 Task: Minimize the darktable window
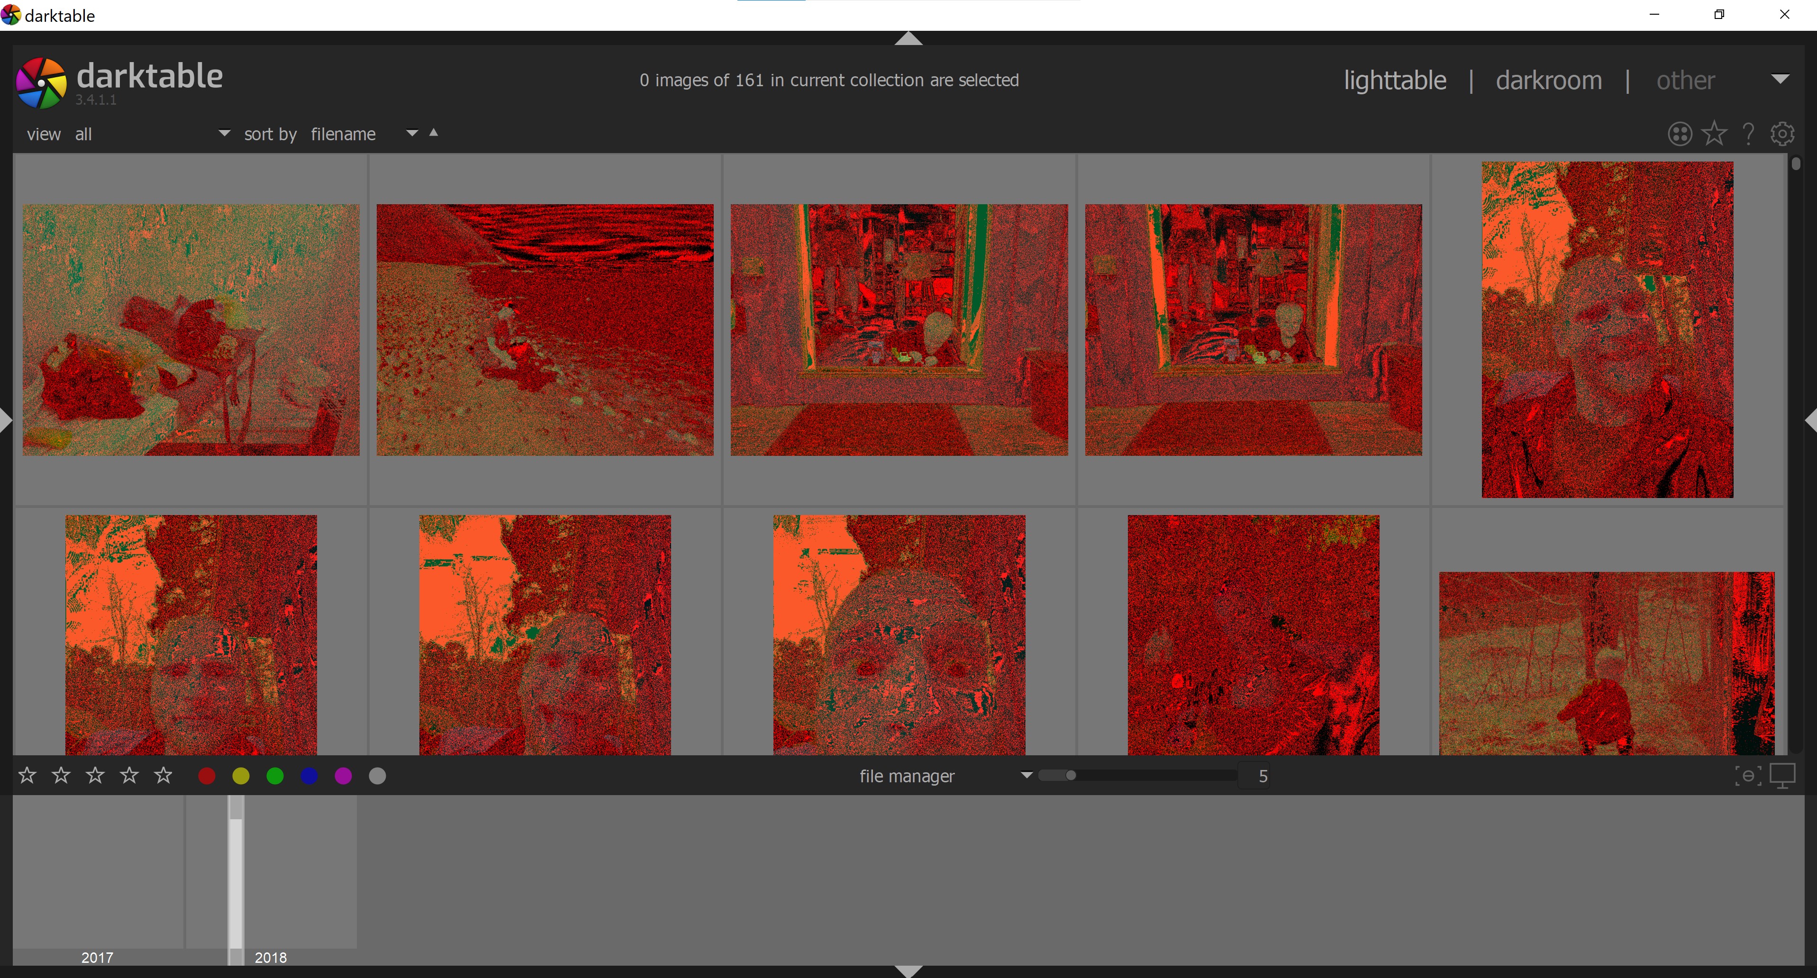point(1655,14)
